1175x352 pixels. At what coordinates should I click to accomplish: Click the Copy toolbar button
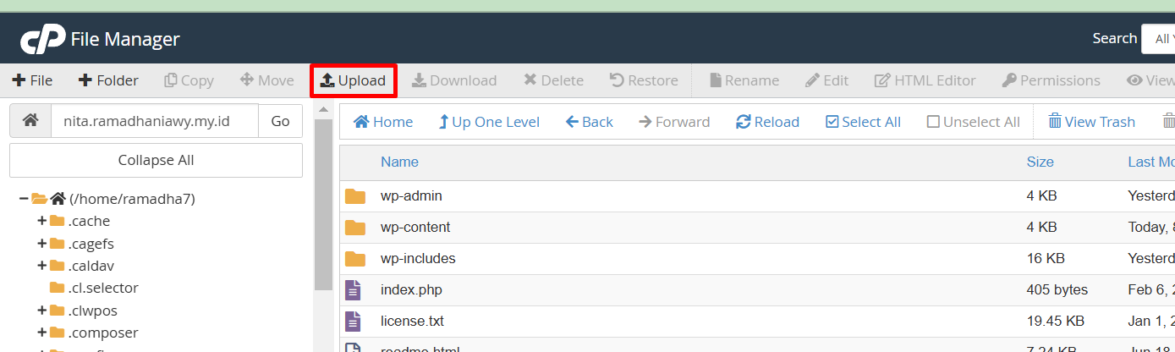click(x=189, y=80)
